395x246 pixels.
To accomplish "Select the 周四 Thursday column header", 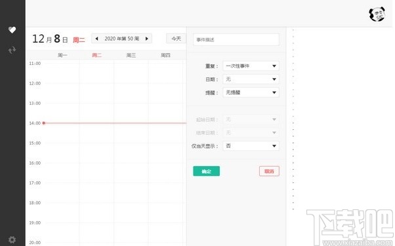I will [x=165, y=55].
